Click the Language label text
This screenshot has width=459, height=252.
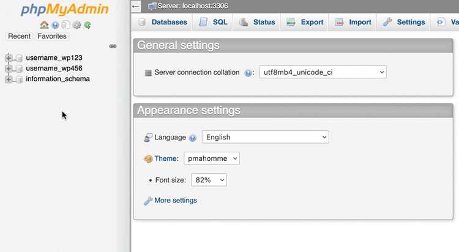tap(170, 137)
